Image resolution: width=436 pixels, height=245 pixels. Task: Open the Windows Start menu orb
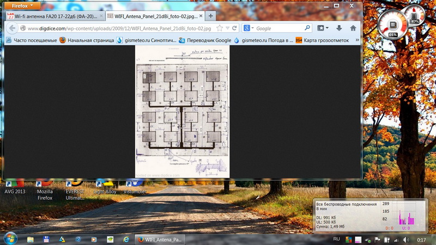pos(10,239)
